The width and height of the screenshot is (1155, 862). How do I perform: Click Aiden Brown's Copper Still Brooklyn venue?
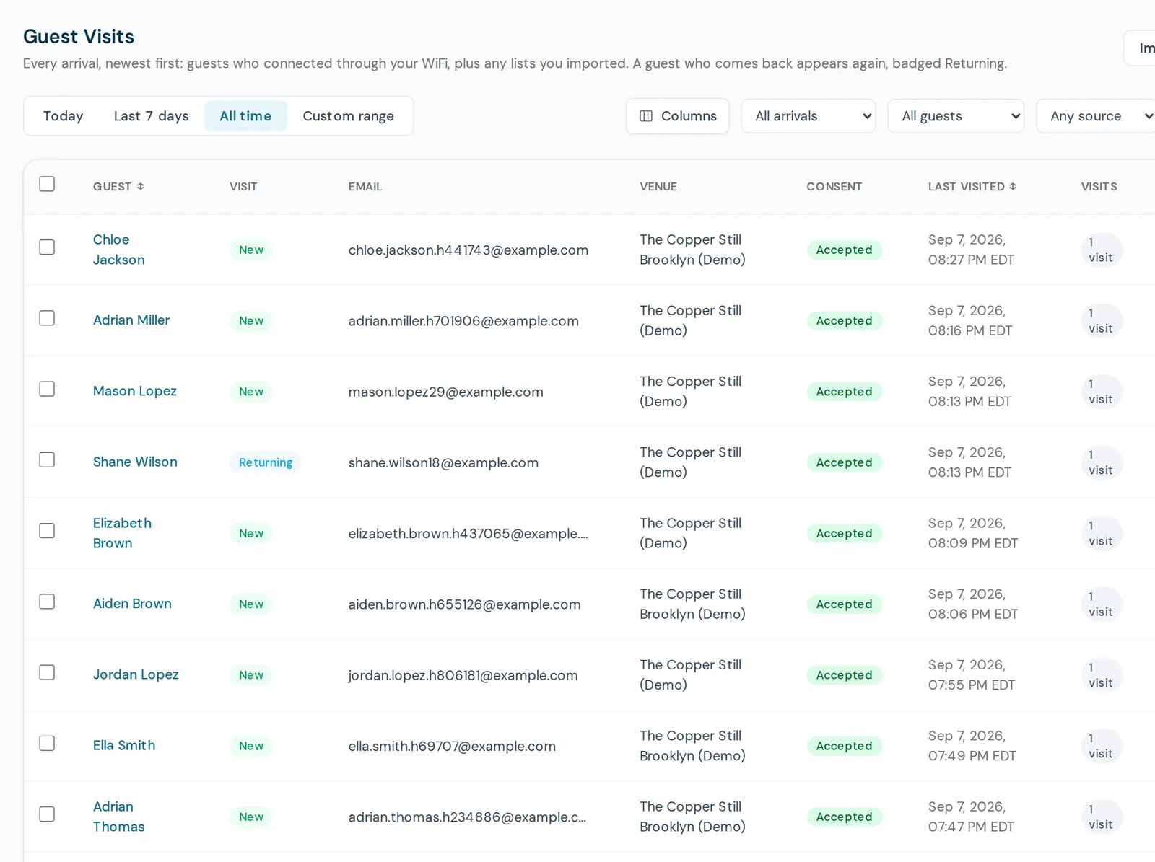(x=692, y=604)
